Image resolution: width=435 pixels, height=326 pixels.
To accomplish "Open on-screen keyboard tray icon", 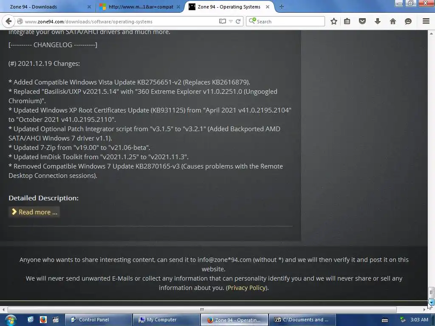I will point(385,320).
